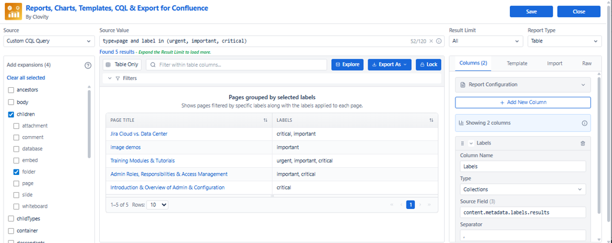612x243 pixels.
Task: Click the Column Name field containing Labels
Action: pos(523,166)
